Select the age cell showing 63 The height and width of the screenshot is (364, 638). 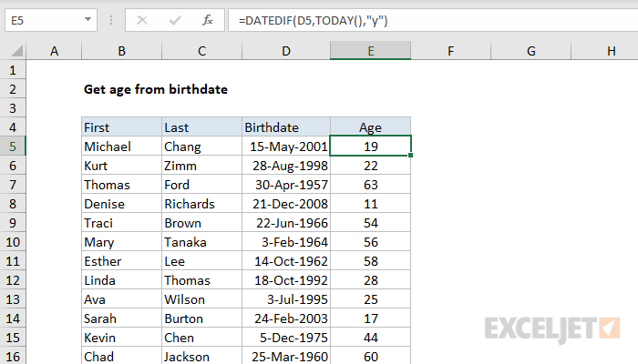click(371, 185)
